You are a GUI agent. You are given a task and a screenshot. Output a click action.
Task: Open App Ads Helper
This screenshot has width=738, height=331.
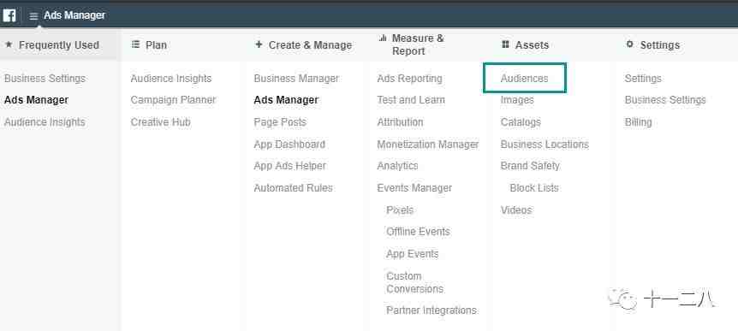click(290, 166)
